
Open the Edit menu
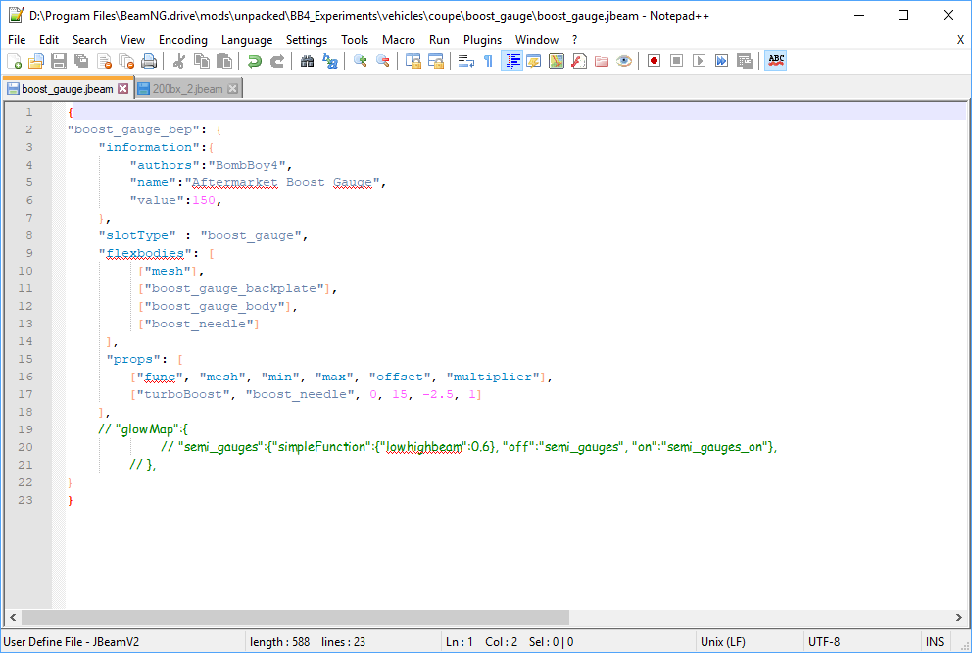[49, 39]
